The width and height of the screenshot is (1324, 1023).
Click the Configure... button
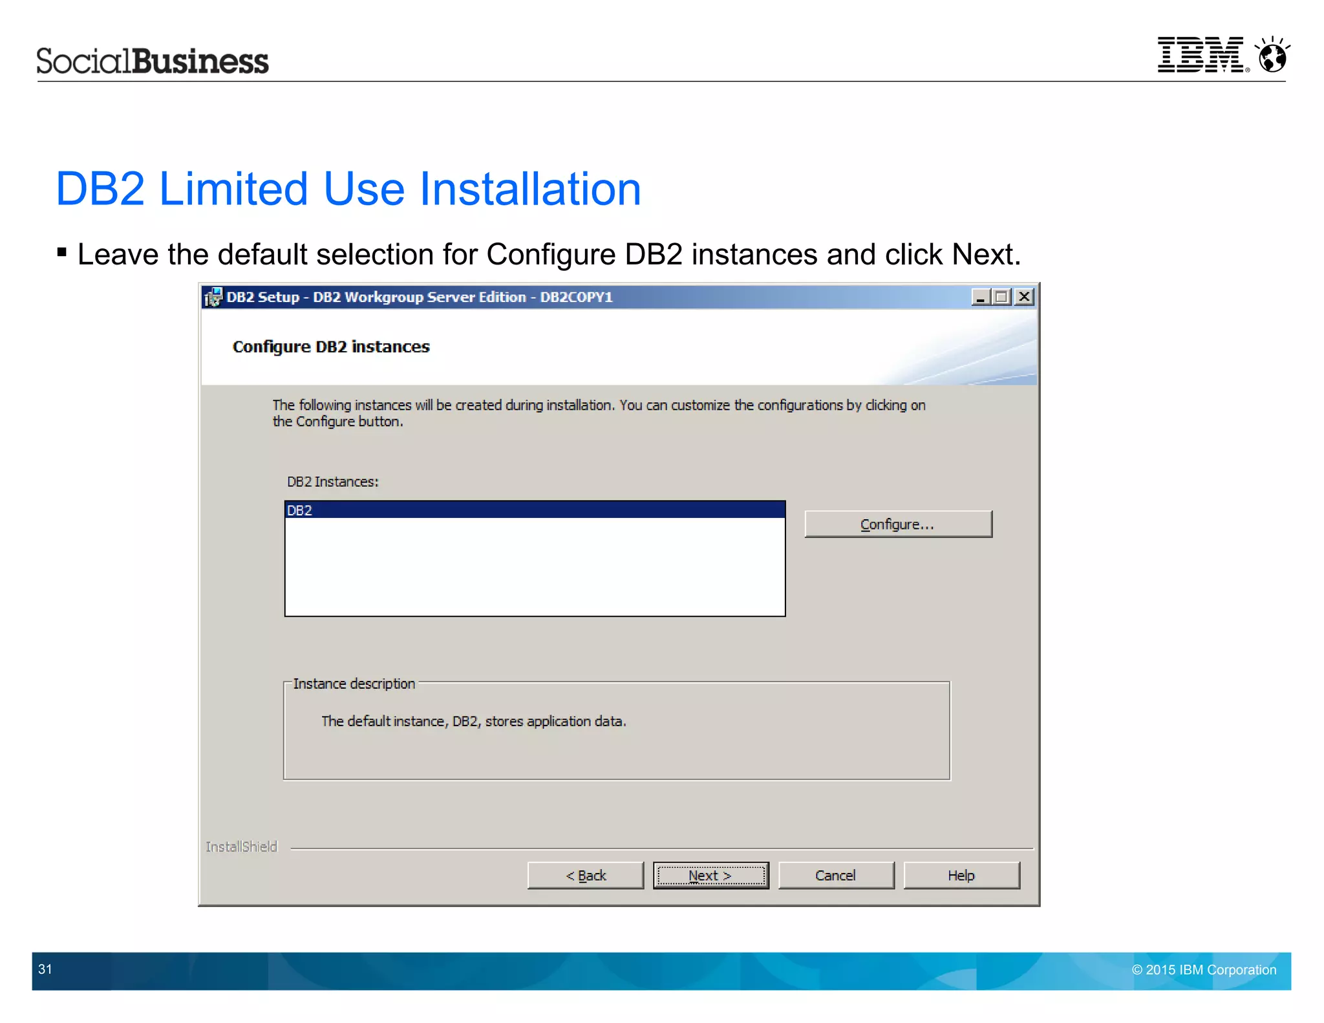point(897,524)
